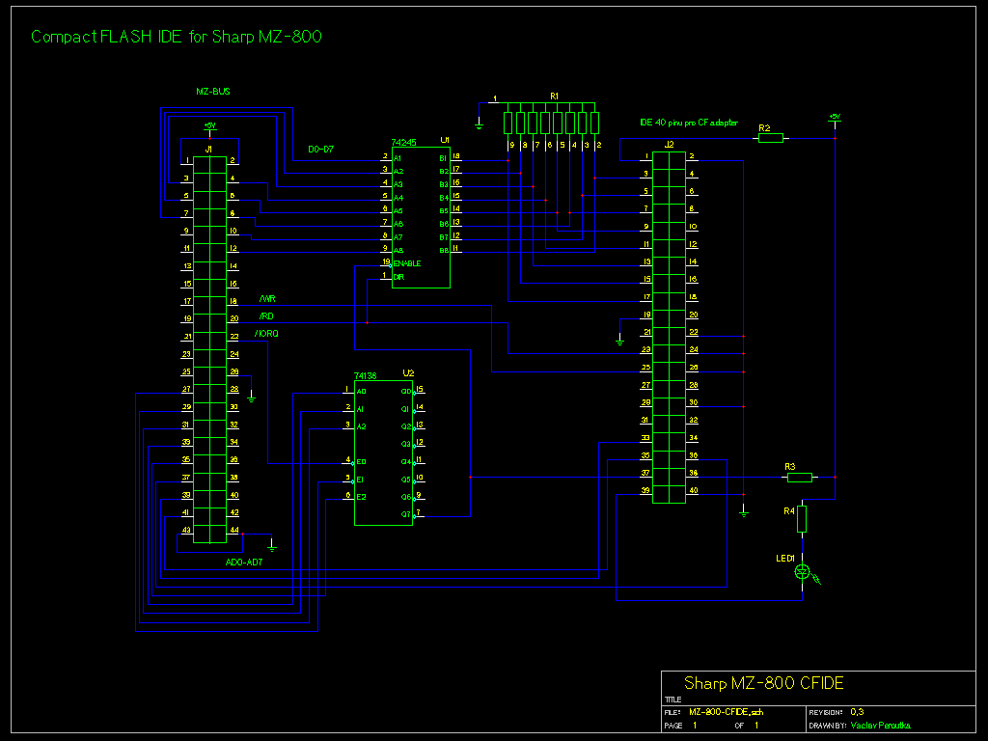The height and width of the screenshot is (741, 988).
Task: Select the '74245' chip label
Action: [403, 143]
